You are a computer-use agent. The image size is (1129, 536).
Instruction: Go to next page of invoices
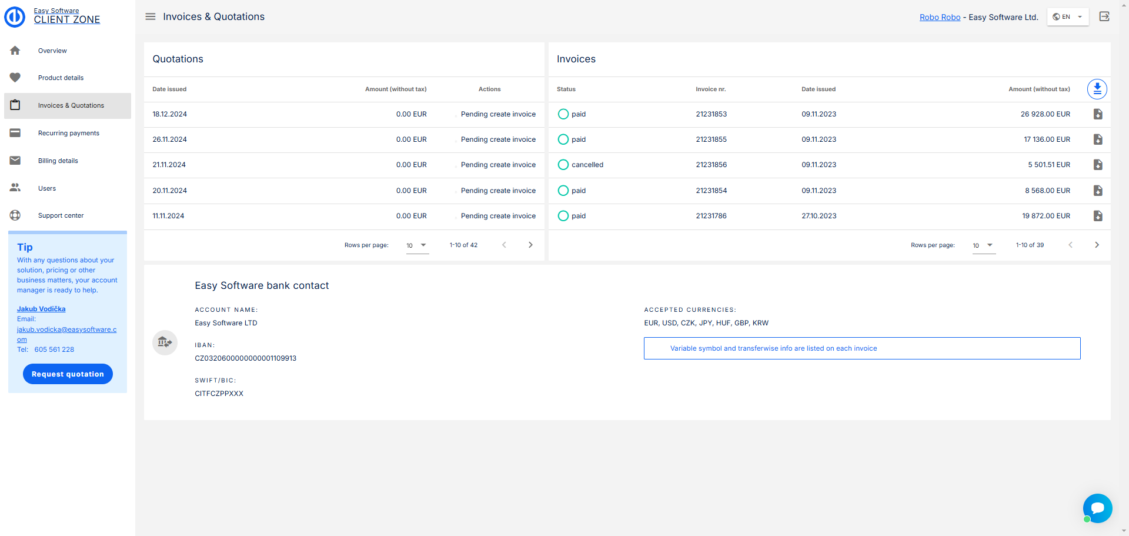pos(1097,245)
